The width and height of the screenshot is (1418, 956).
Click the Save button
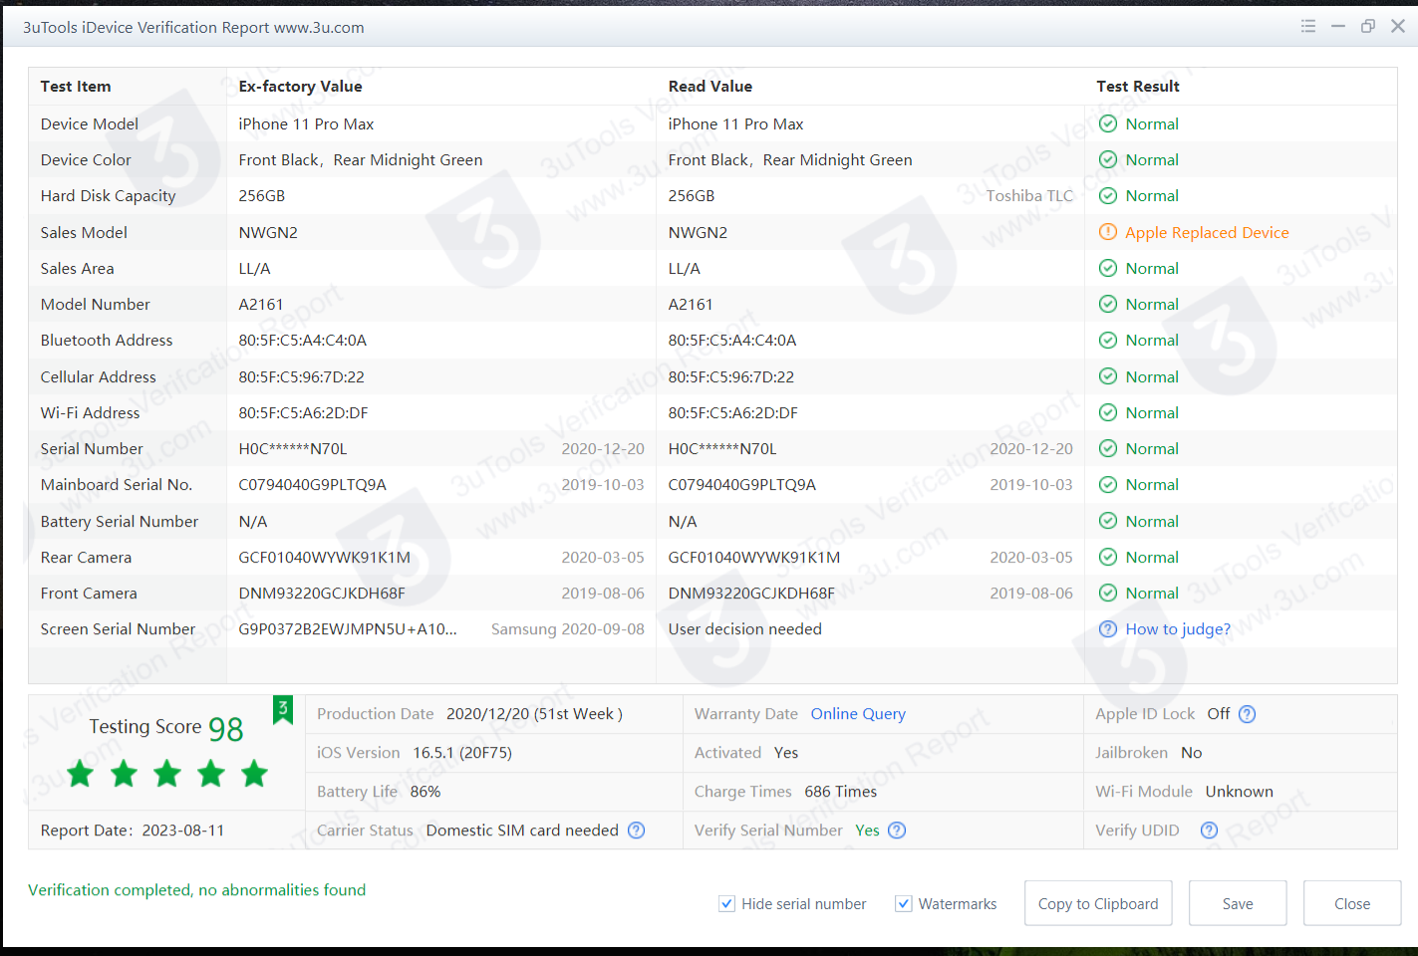(1237, 903)
